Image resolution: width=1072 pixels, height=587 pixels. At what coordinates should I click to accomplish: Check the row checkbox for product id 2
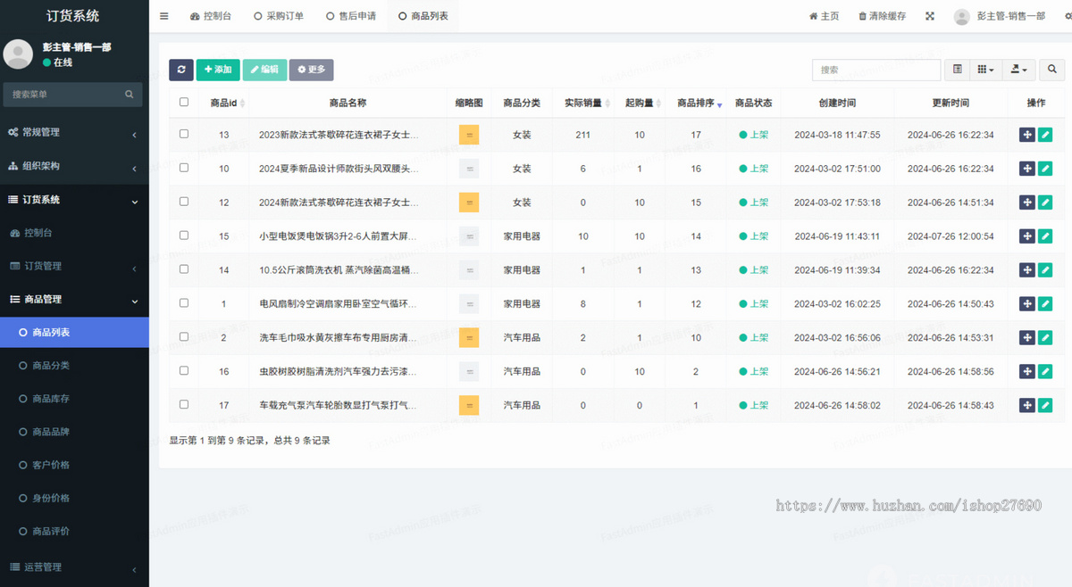pyautogui.click(x=184, y=337)
